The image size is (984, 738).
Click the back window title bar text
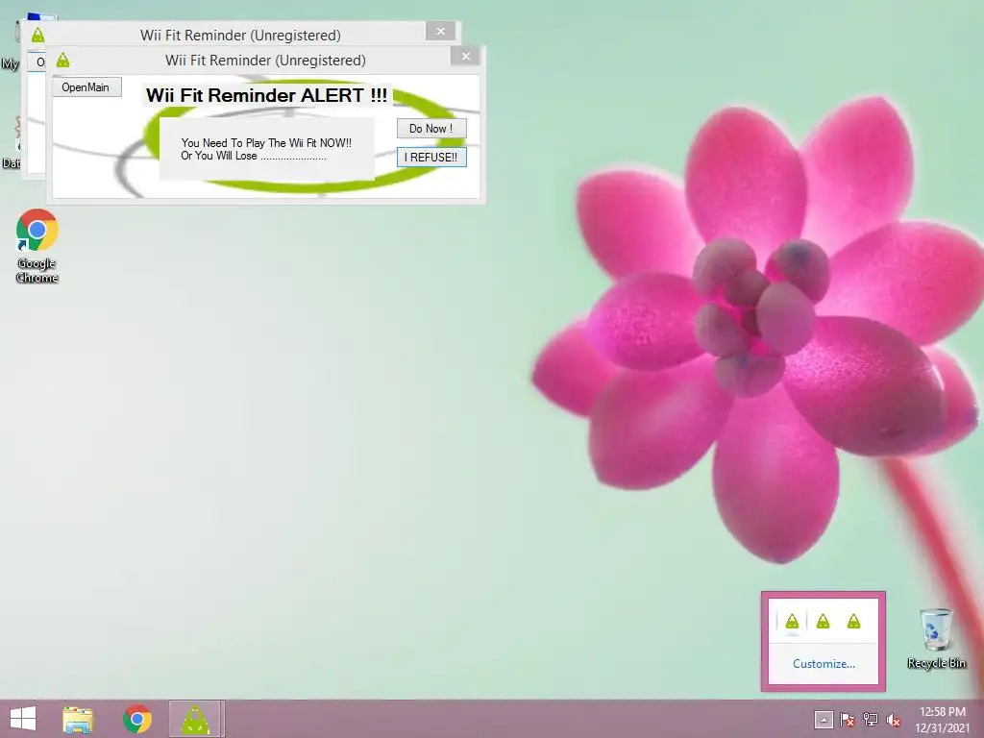[x=240, y=36]
